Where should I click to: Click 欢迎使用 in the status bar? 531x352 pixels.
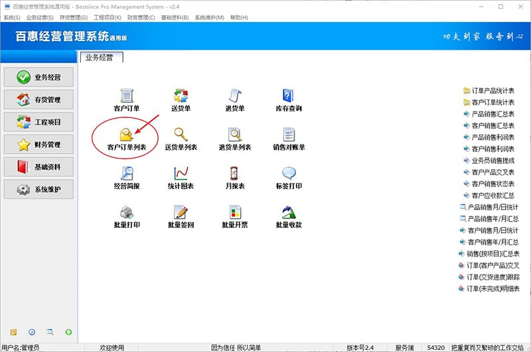click(112, 347)
